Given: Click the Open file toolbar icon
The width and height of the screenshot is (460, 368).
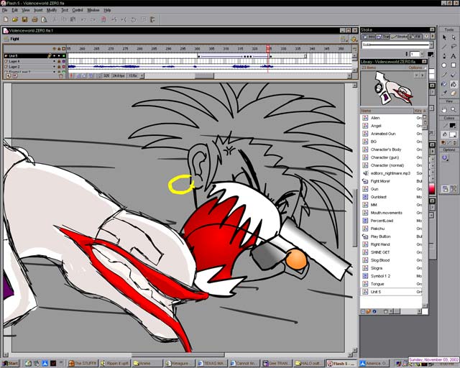Looking at the screenshot, I should [15, 19].
